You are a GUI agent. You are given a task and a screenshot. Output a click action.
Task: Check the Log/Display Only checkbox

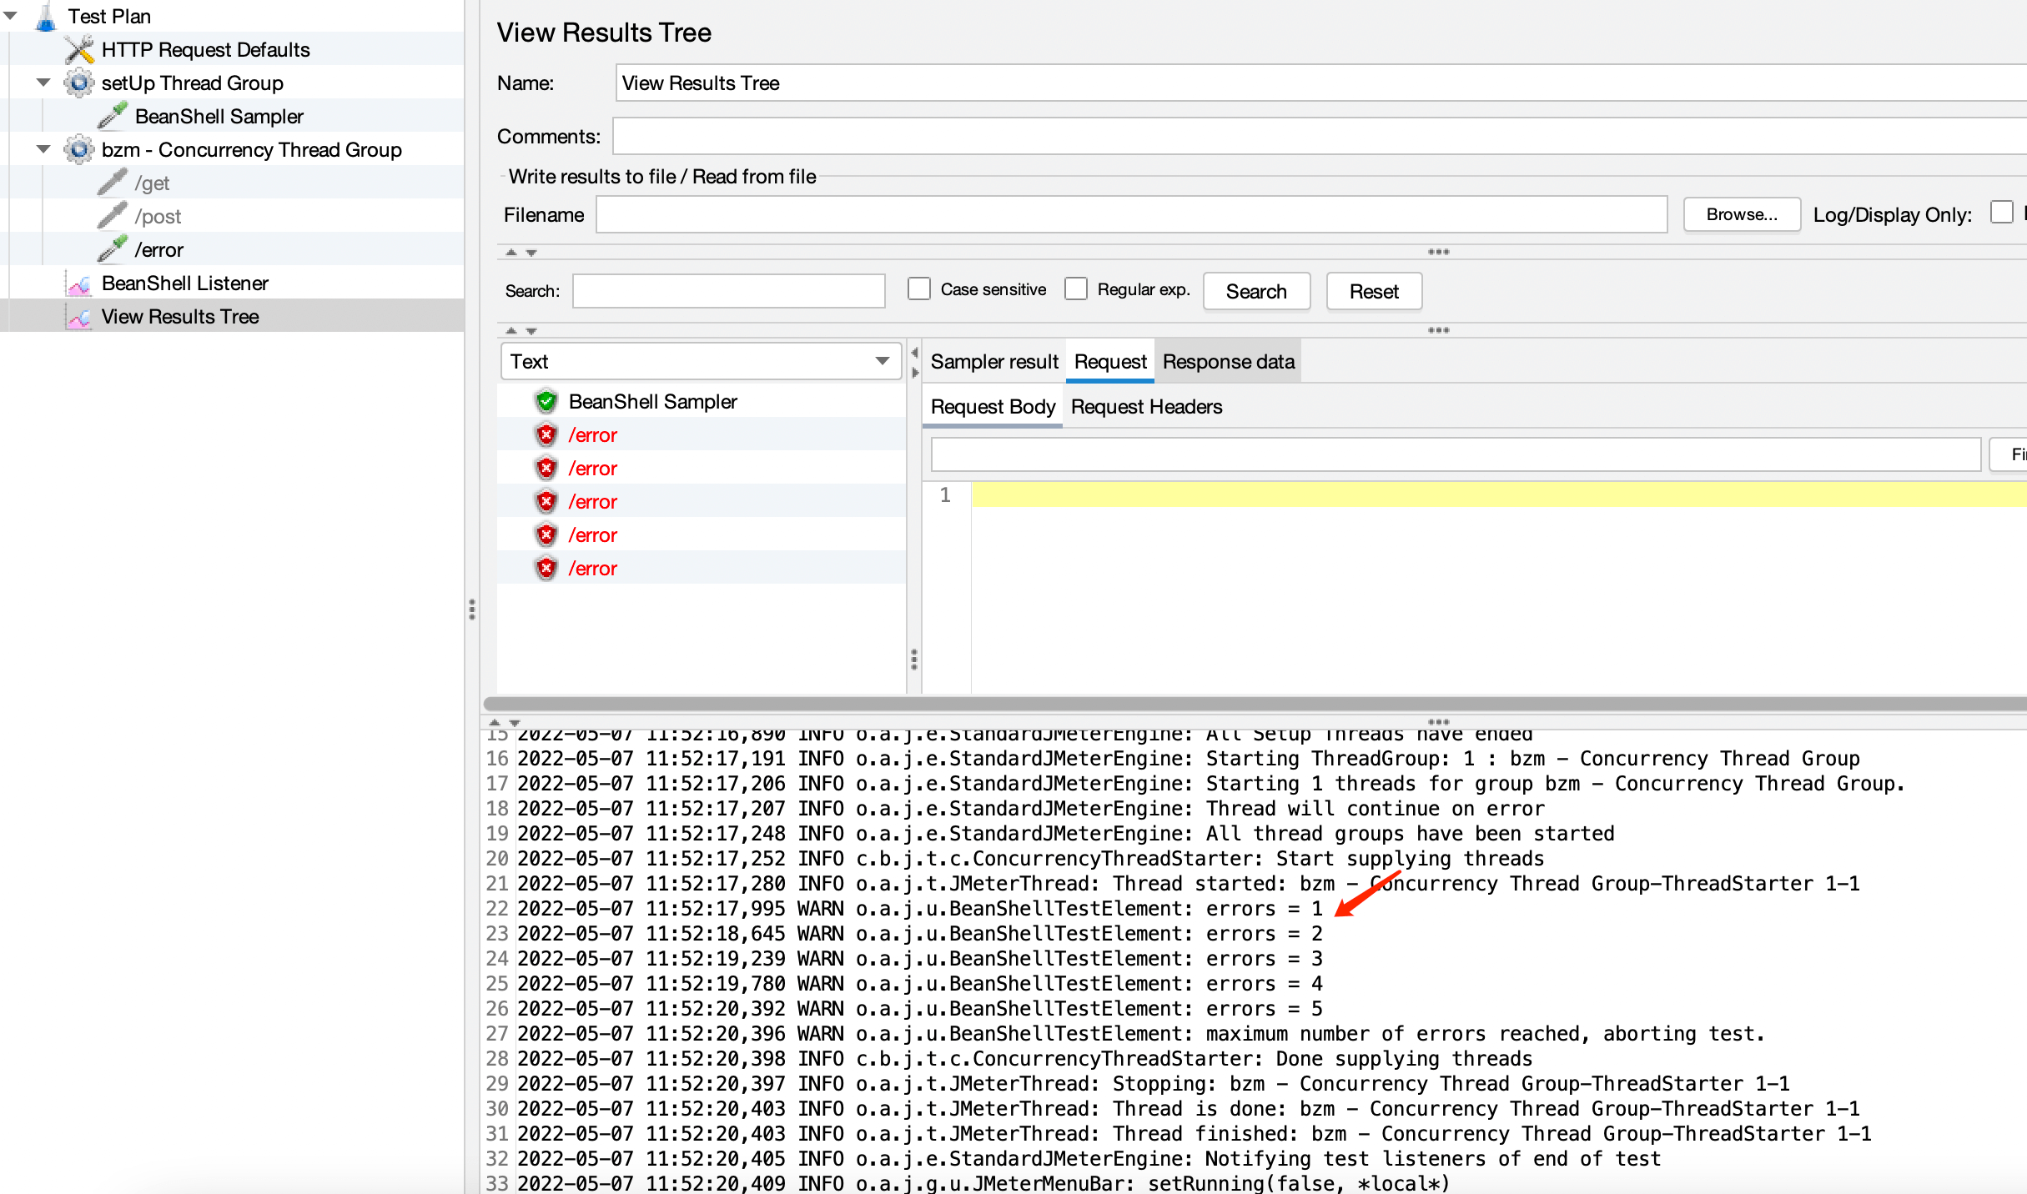coord(2001,213)
